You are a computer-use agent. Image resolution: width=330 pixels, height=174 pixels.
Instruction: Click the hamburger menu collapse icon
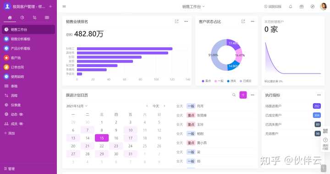pyautogui.click(x=64, y=6)
